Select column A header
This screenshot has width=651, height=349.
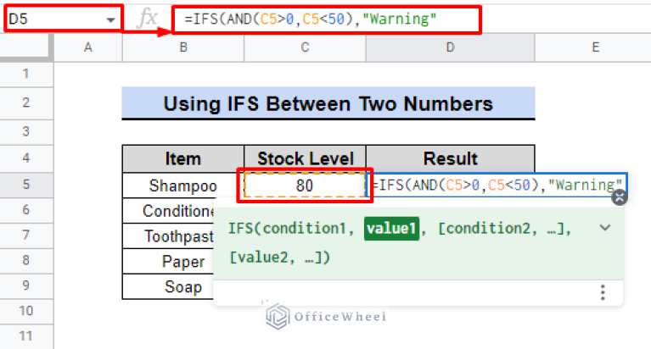click(x=87, y=48)
